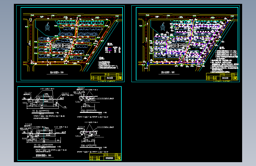Viewport: 256px width, 166px height.
Task: Select the 图例 legend heading
Action: click(x=110, y=44)
